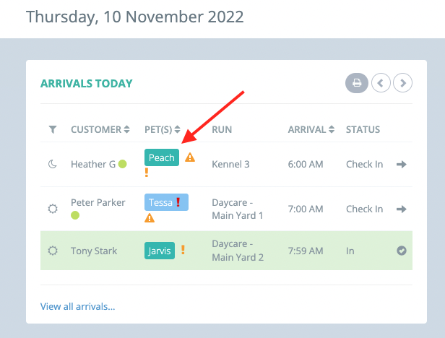445x338 pixels.
Task: Go to previous arrivals page arrow
Action: [x=381, y=83]
